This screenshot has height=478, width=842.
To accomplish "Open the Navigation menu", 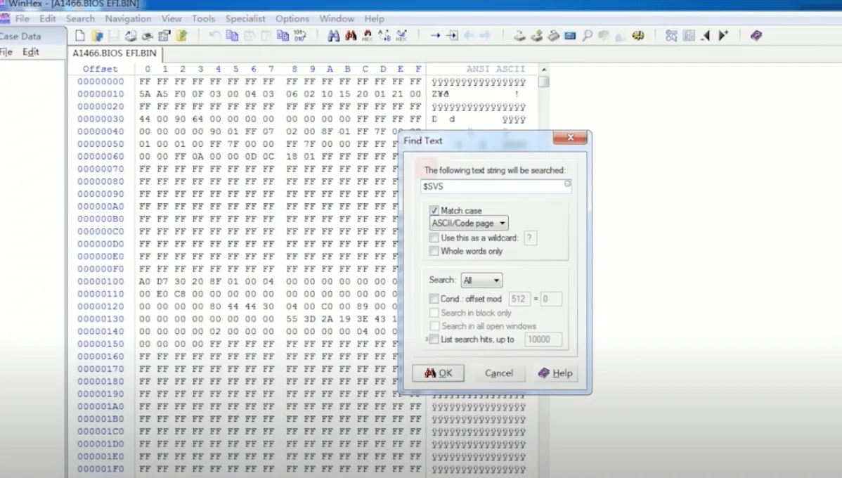I will pyautogui.click(x=128, y=19).
